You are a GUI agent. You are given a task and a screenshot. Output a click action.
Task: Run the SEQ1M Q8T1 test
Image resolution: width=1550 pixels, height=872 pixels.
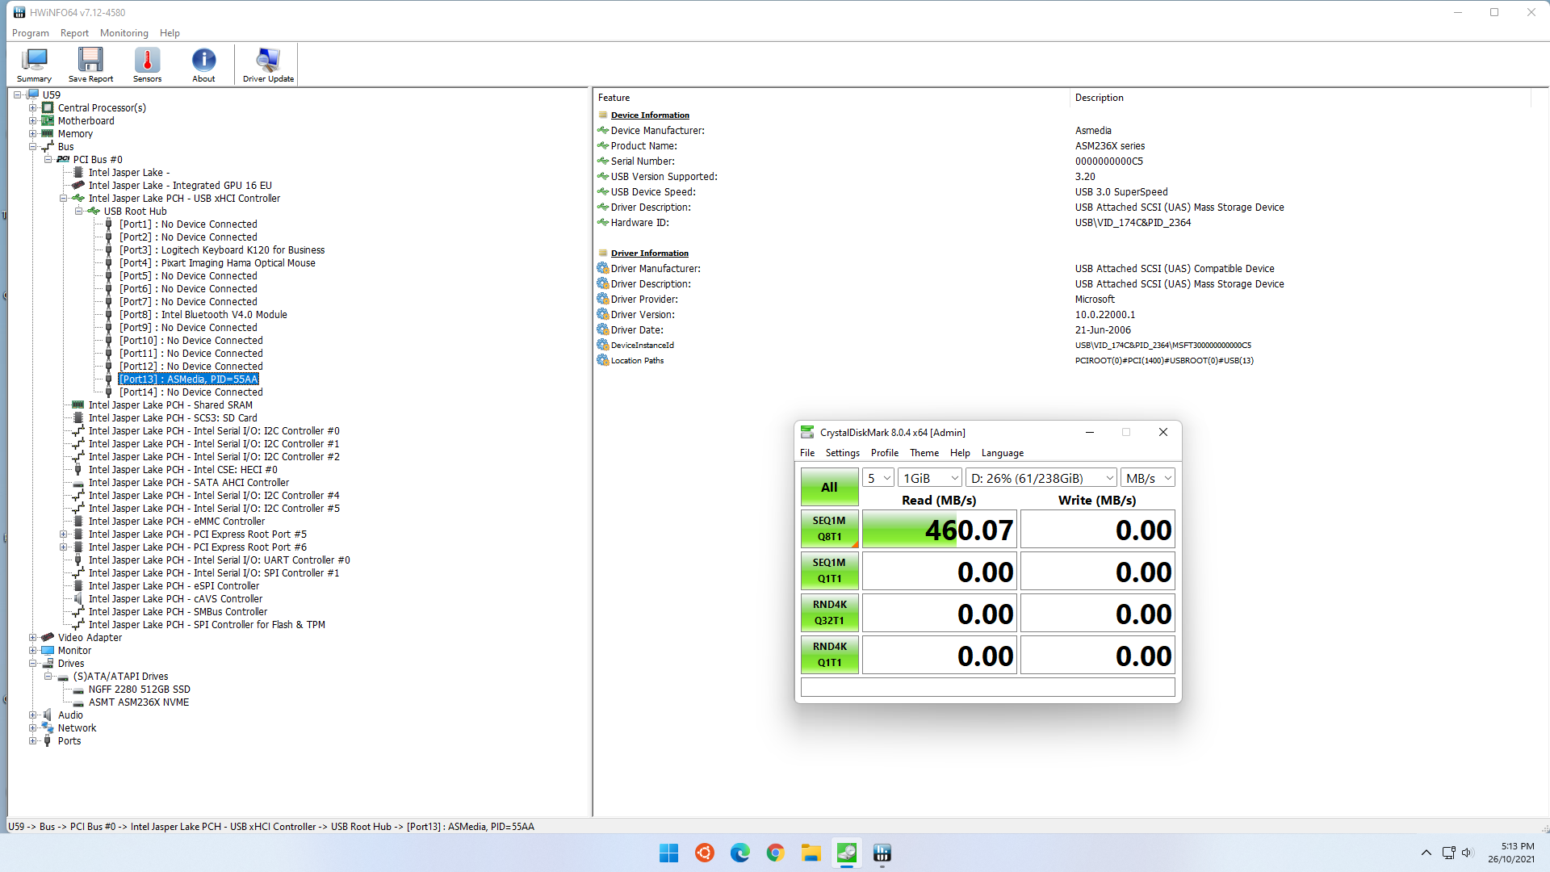tap(829, 529)
